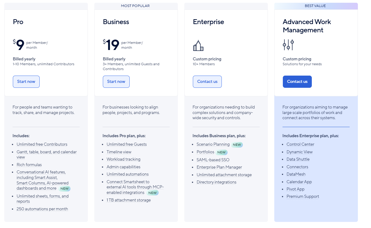
Task: Click Contact us under Advanced Work Management
Action: pyautogui.click(x=297, y=82)
